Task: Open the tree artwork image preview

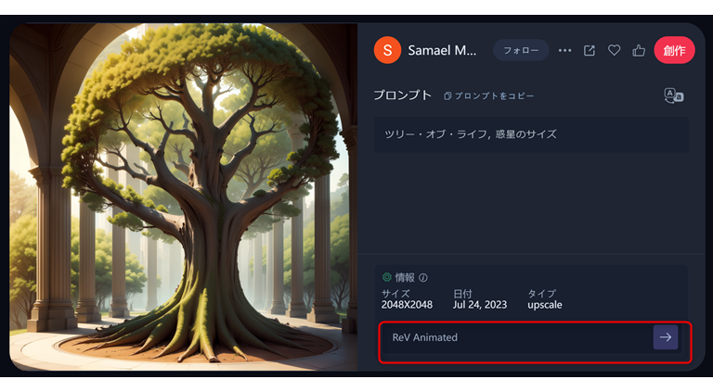Action: click(x=184, y=196)
